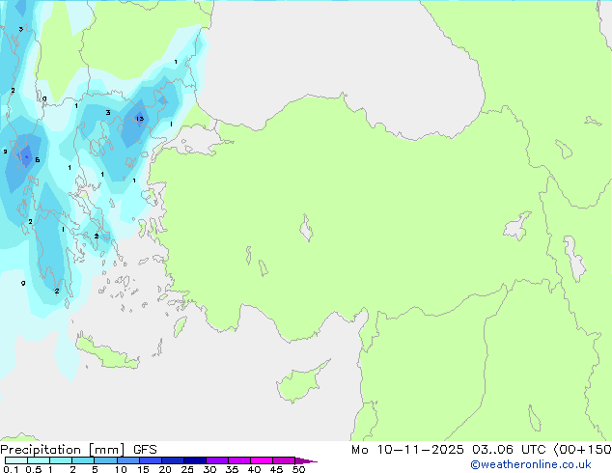Click the legend label '45'
Image resolution: width=612 pixels, height=473 pixels.
(x=276, y=469)
